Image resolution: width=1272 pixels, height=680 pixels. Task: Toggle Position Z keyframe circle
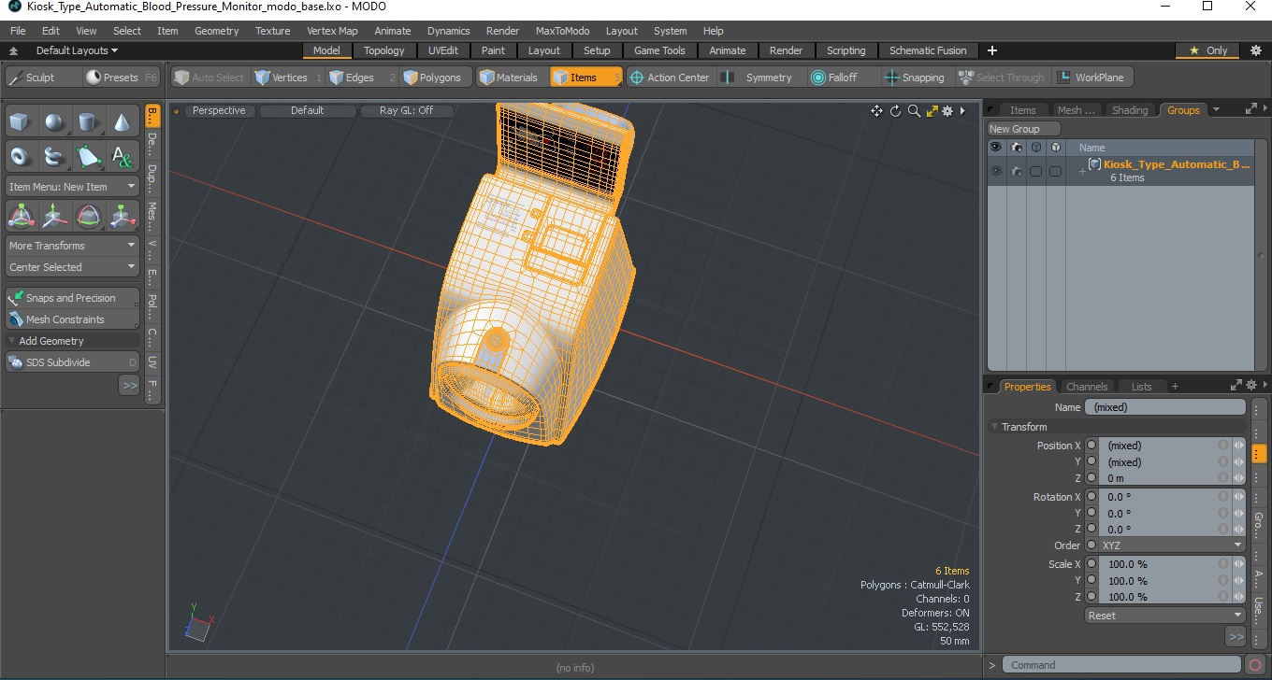click(1091, 477)
